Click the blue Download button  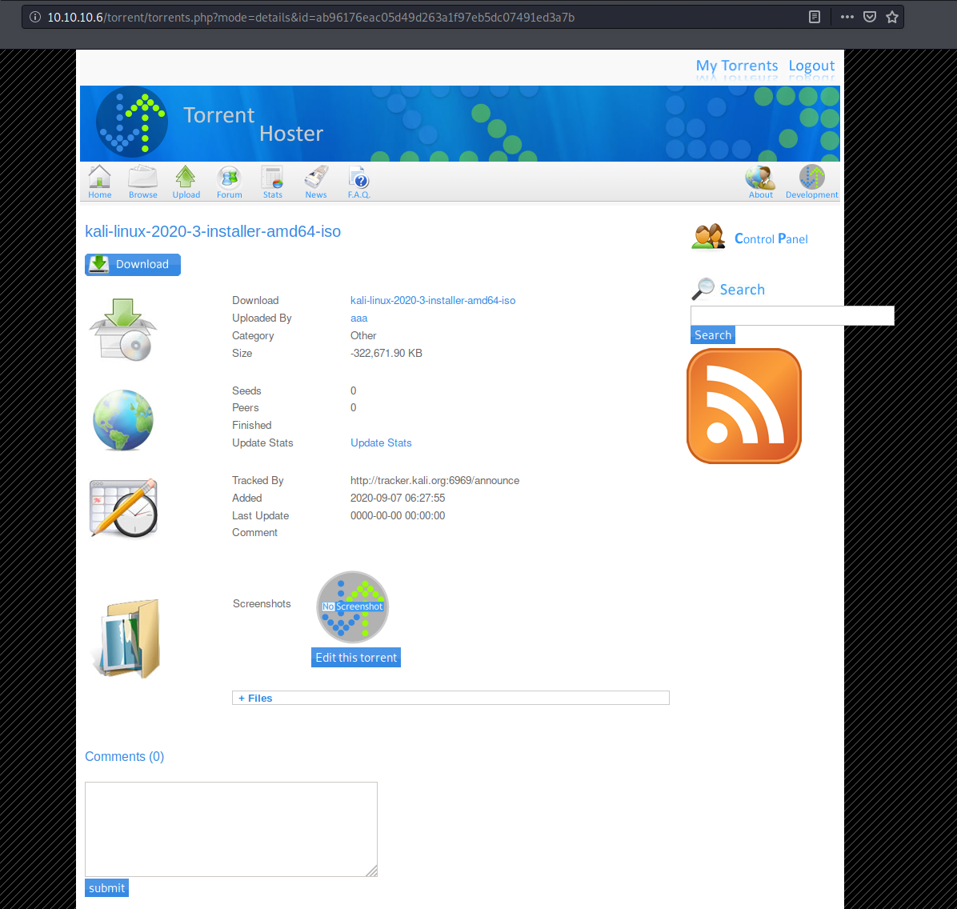click(133, 264)
